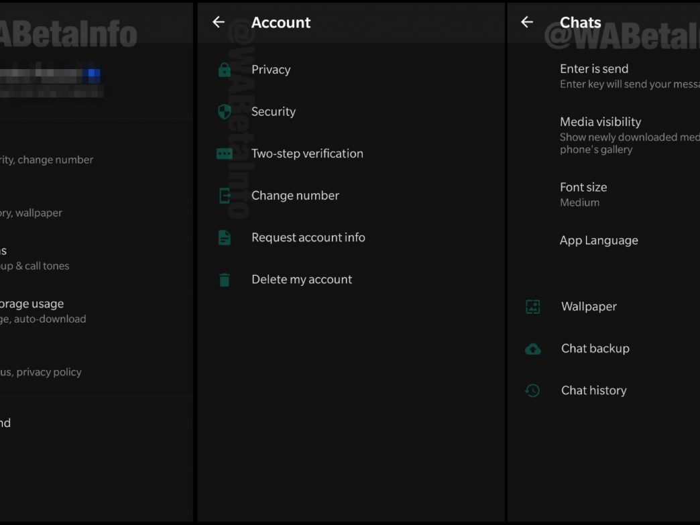
Task: Click the Delete my account trash icon
Action: [x=225, y=280]
